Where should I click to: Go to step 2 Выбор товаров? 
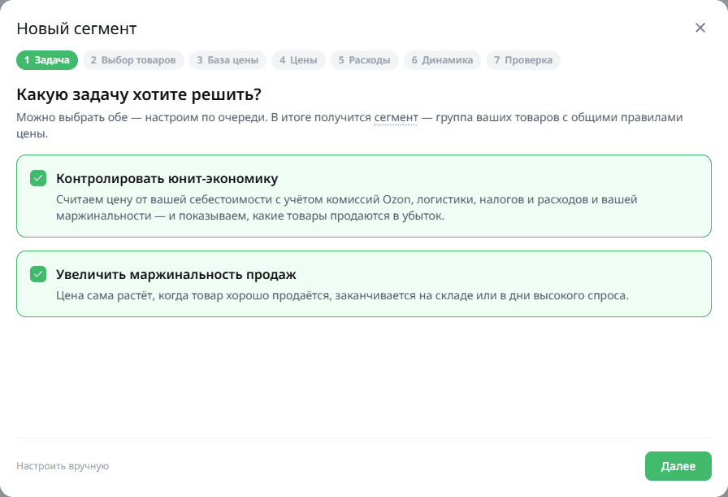134,60
